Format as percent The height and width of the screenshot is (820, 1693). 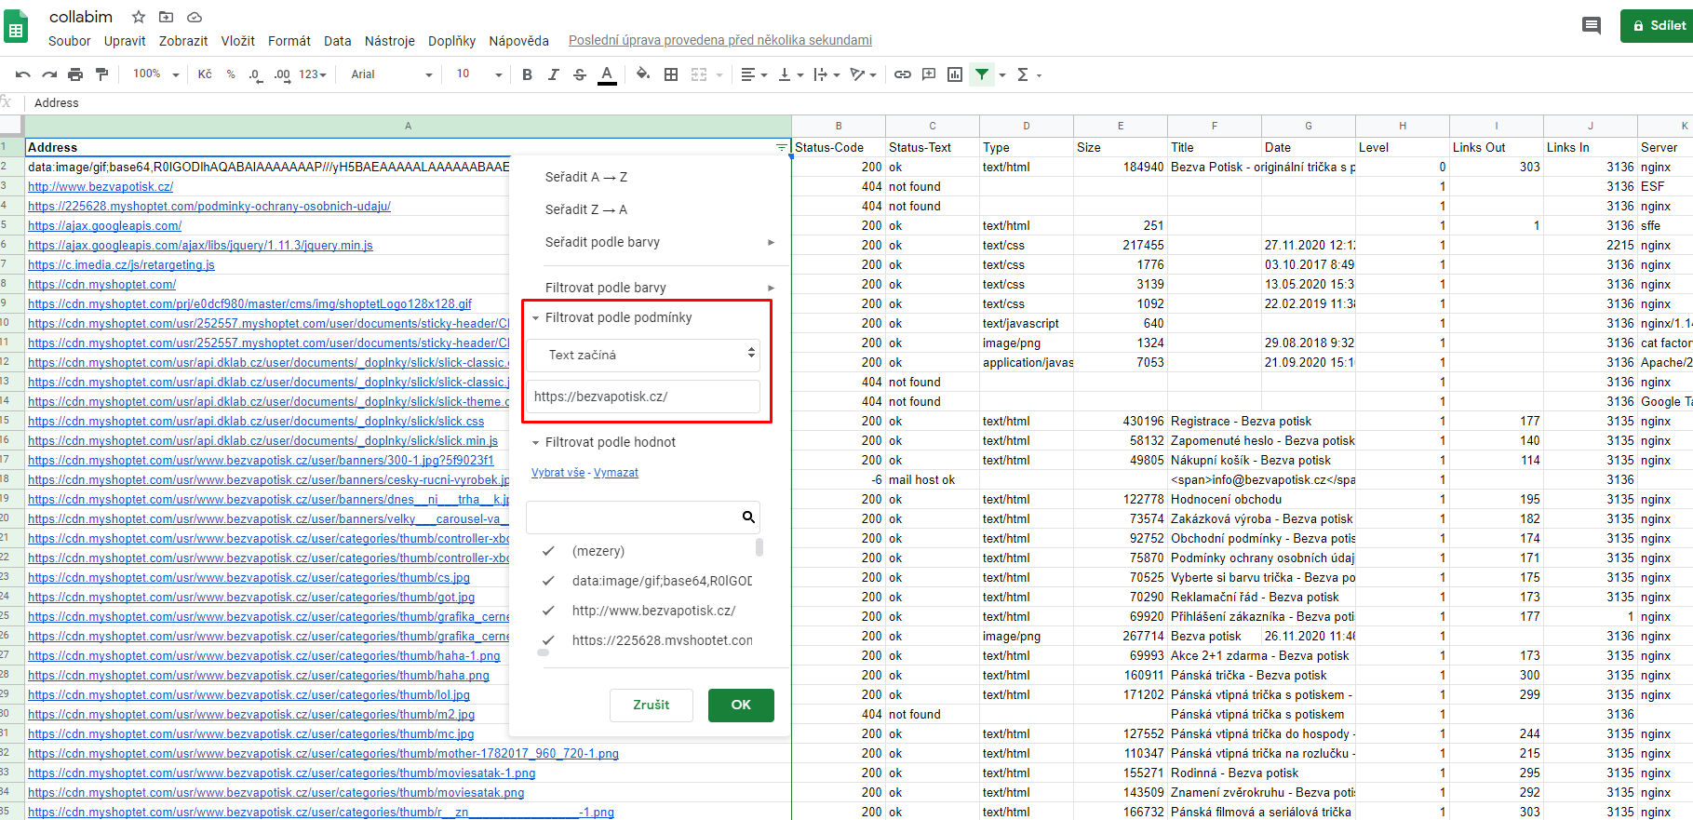click(231, 74)
